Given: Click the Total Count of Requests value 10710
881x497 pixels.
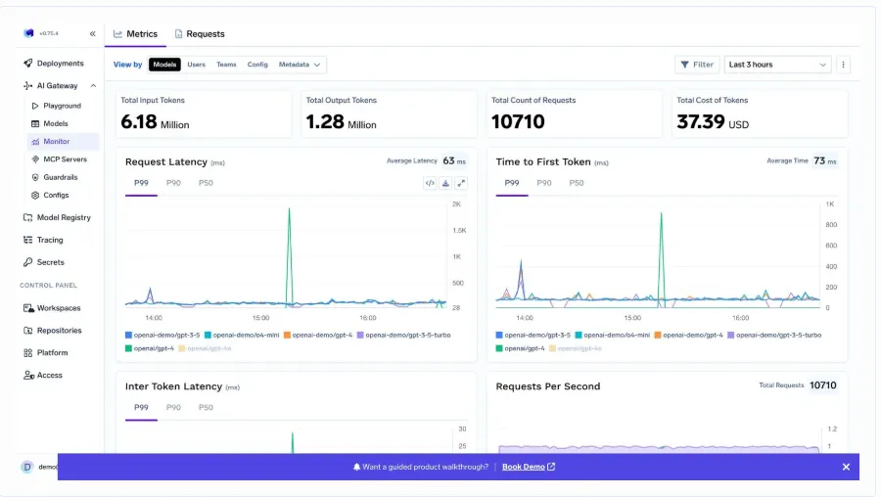Looking at the screenshot, I should 518,122.
